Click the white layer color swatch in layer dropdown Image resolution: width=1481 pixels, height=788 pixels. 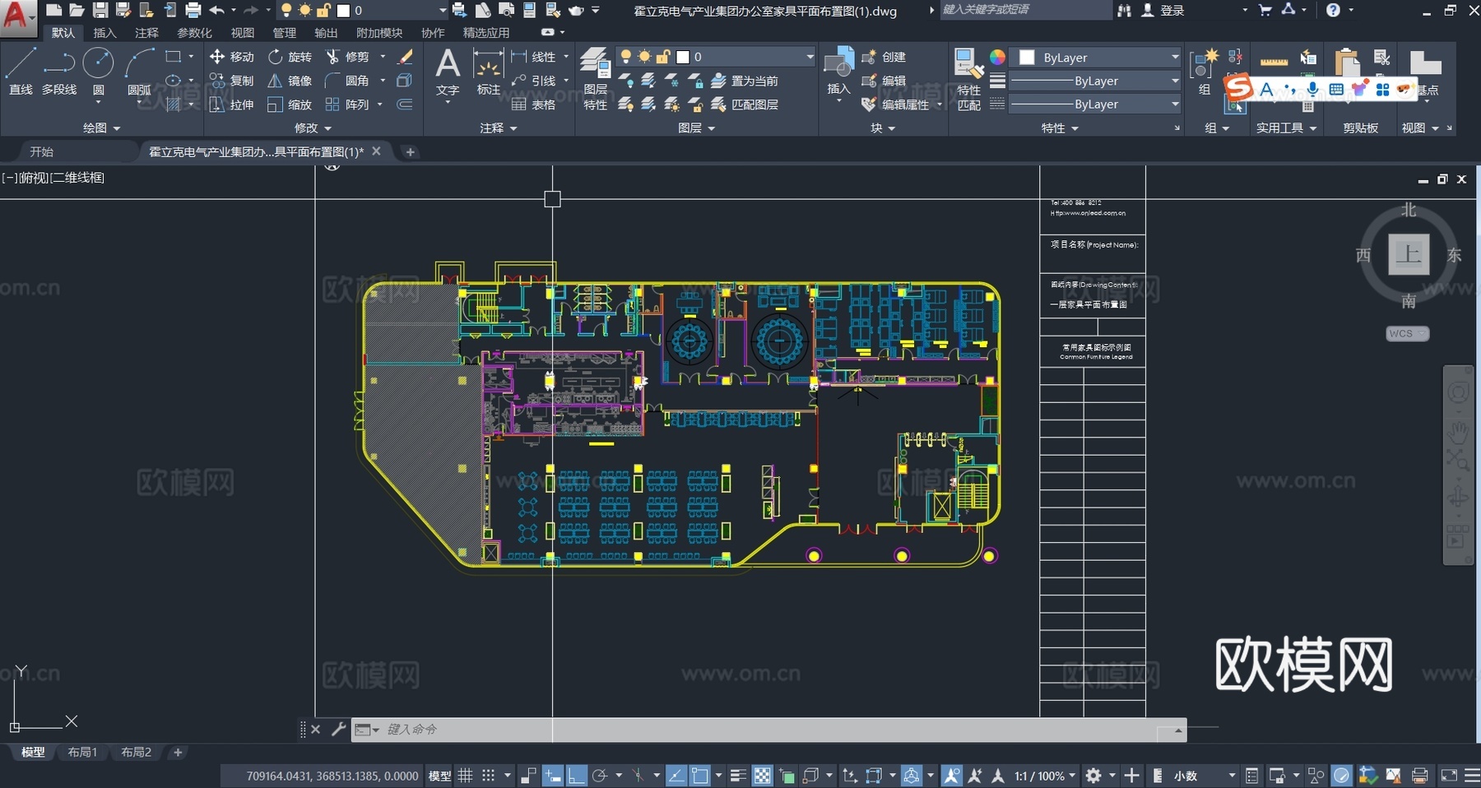[683, 57]
